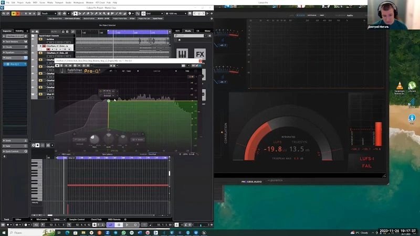Select the Object Selection arrow tool

click(x=76, y=14)
